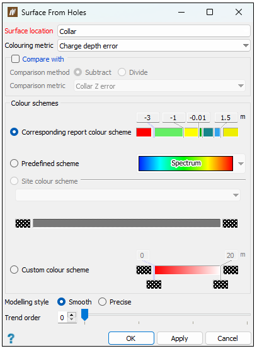Click the OK button
This screenshot has width=257, height=351.
[131, 338]
